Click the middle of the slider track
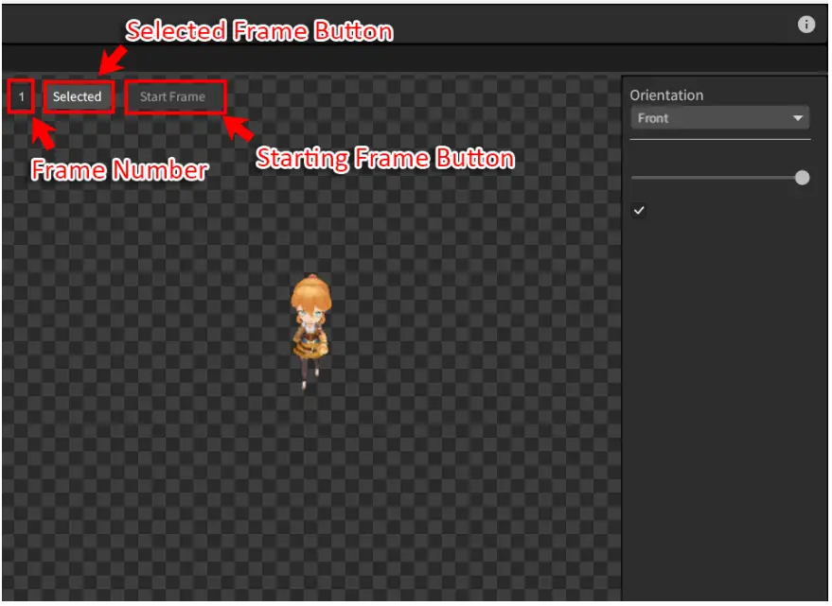Image resolution: width=832 pixels, height=606 pixels. tap(717, 178)
